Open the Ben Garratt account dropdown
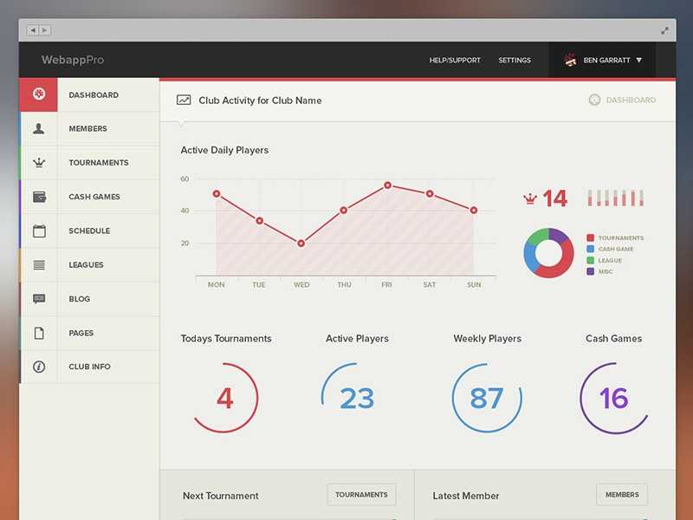The image size is (693, 520). (605, 60)
